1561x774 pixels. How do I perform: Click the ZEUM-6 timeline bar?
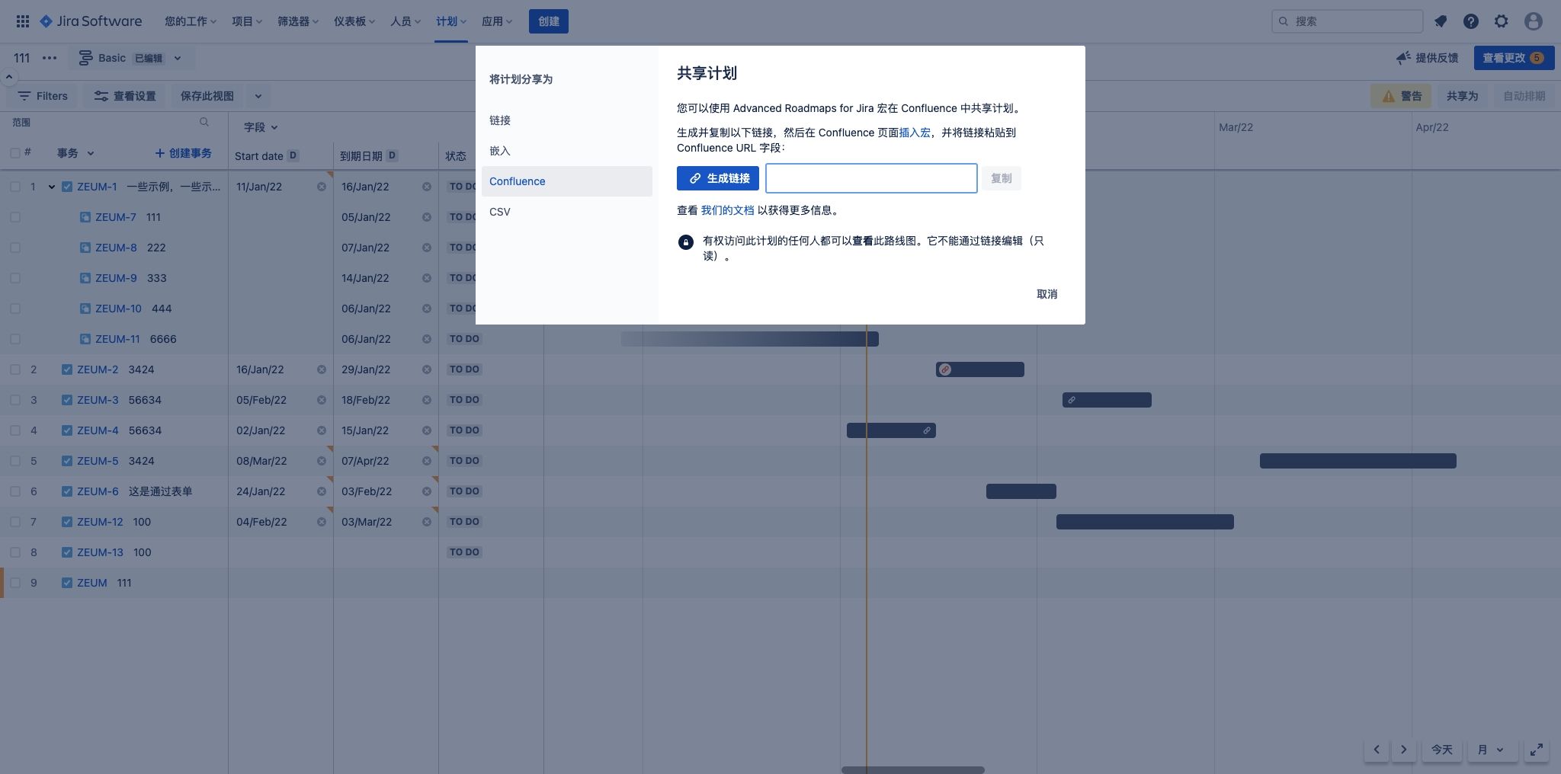[1021, 491]
